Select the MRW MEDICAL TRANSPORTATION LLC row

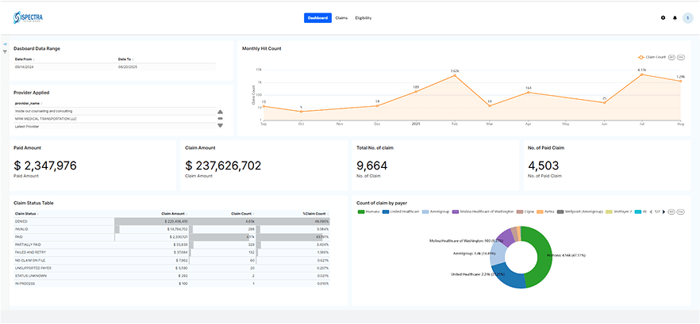coord(46,118)
